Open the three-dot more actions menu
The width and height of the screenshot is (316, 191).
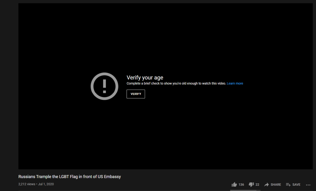pos(308,185)
